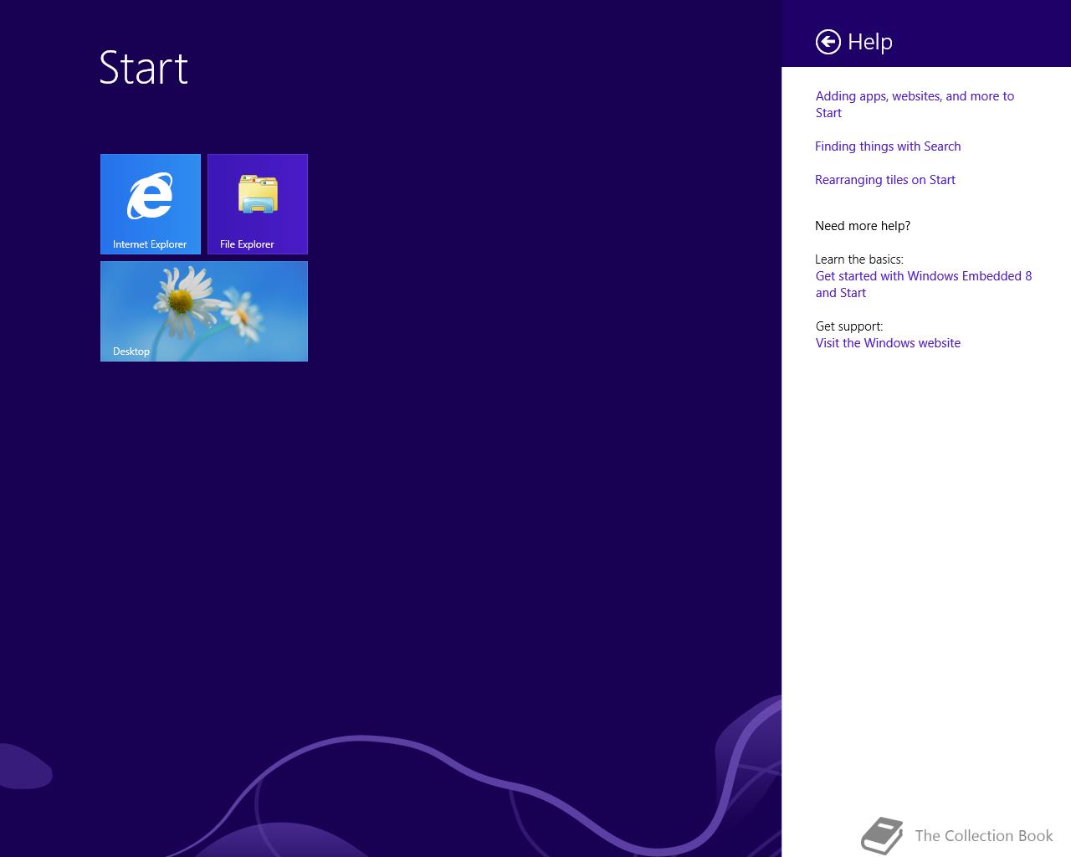The width and height of the screenshot is (1071, 857).
Task: Select the 'File Explorer' tile label
Action: 247,244
